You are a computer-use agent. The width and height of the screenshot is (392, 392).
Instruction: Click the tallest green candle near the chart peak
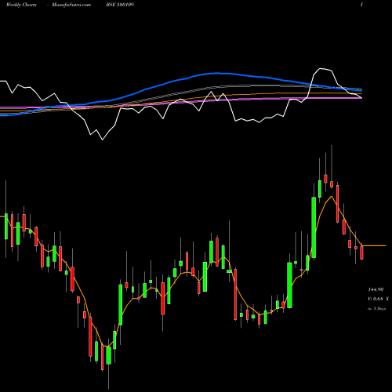click(314, 227)
